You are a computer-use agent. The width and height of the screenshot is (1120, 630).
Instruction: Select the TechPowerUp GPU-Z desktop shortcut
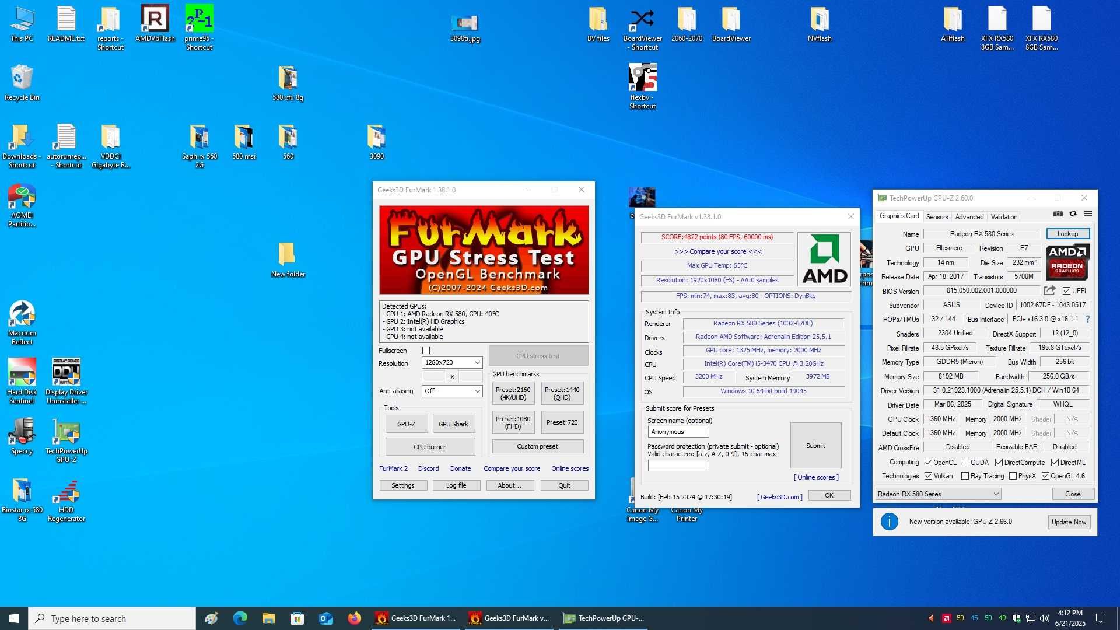click(66, 440)
